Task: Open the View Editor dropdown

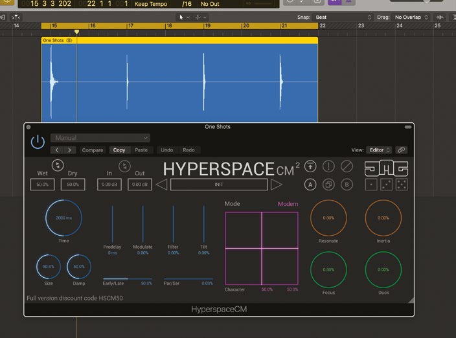Action: (380, 150)
